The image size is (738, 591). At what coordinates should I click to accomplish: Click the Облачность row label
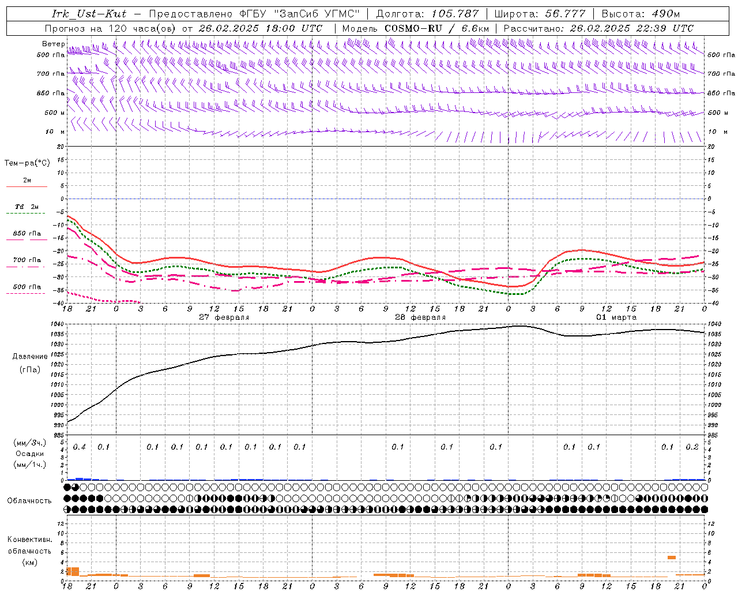29,501
